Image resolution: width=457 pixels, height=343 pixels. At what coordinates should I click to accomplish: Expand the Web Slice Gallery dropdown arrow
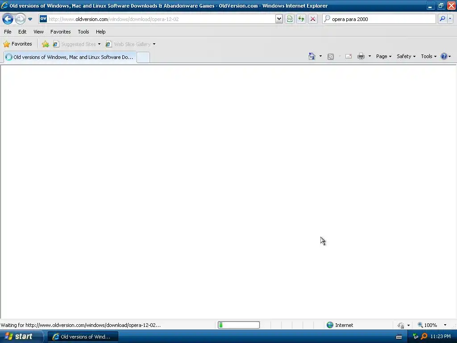154,44
